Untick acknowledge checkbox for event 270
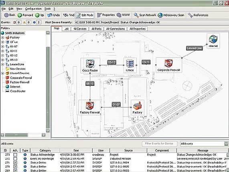Image resolution: width=229 pixels, height=172 pixels. pos(15,167)
